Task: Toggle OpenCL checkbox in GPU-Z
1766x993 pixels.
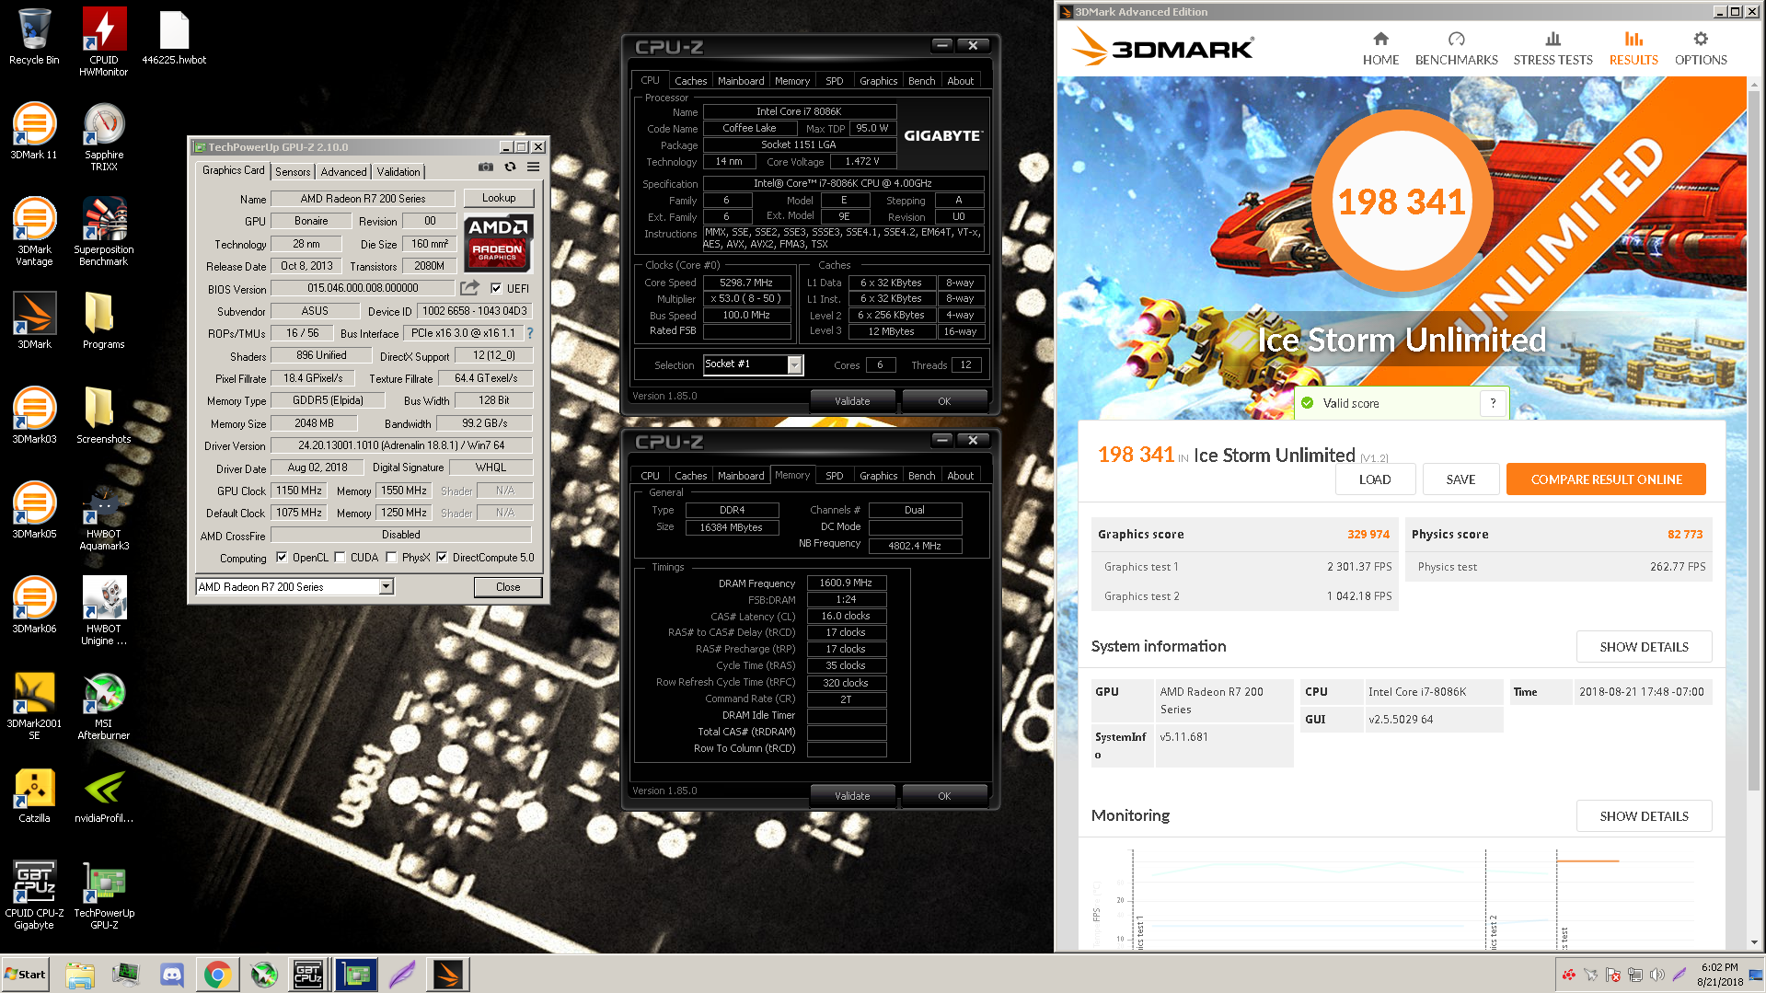Action: tap(282, 557)
